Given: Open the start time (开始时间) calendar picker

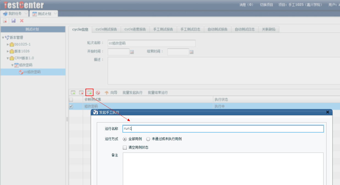Looking at the screenshot, I should click(x=132, y=52).
